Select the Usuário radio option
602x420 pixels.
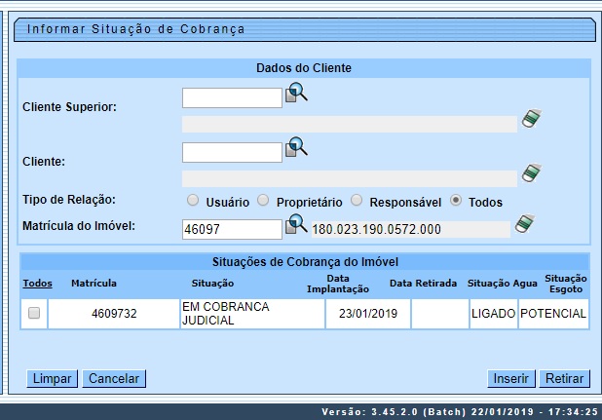193,201
